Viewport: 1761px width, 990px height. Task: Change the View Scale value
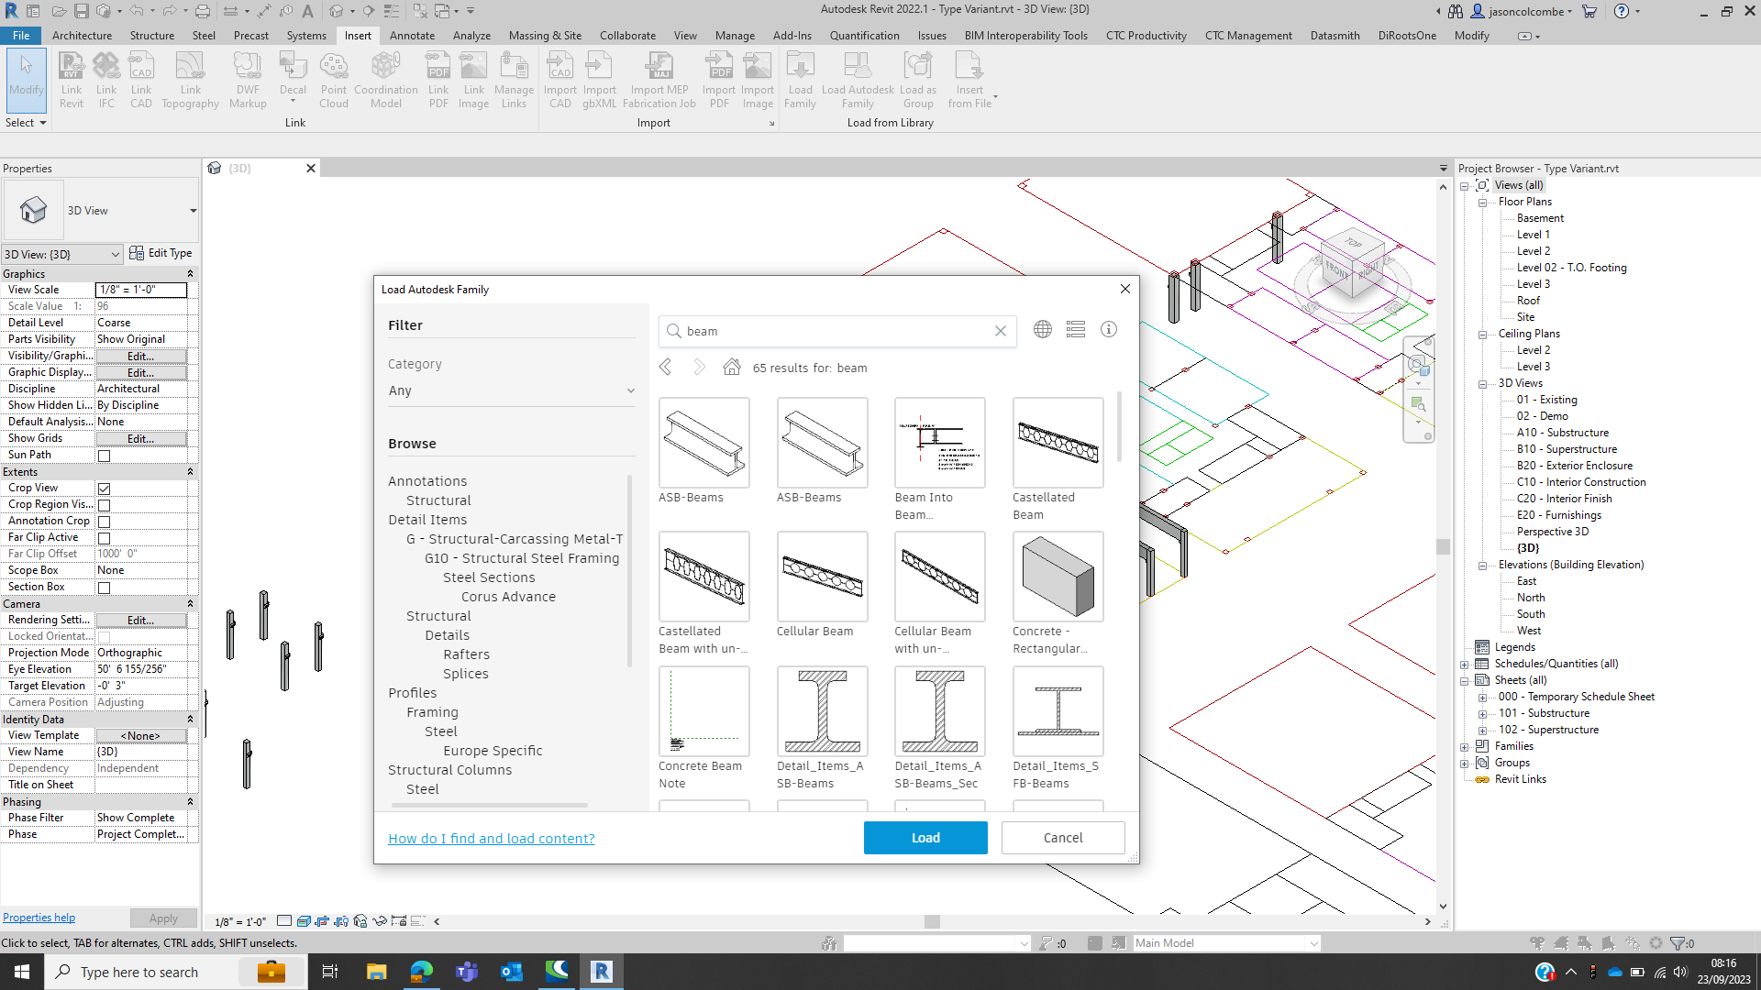[x=142, y=289]
